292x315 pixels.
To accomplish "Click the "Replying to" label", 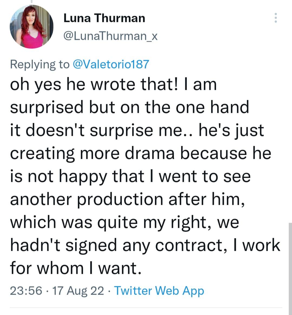I will pos(40,64).
